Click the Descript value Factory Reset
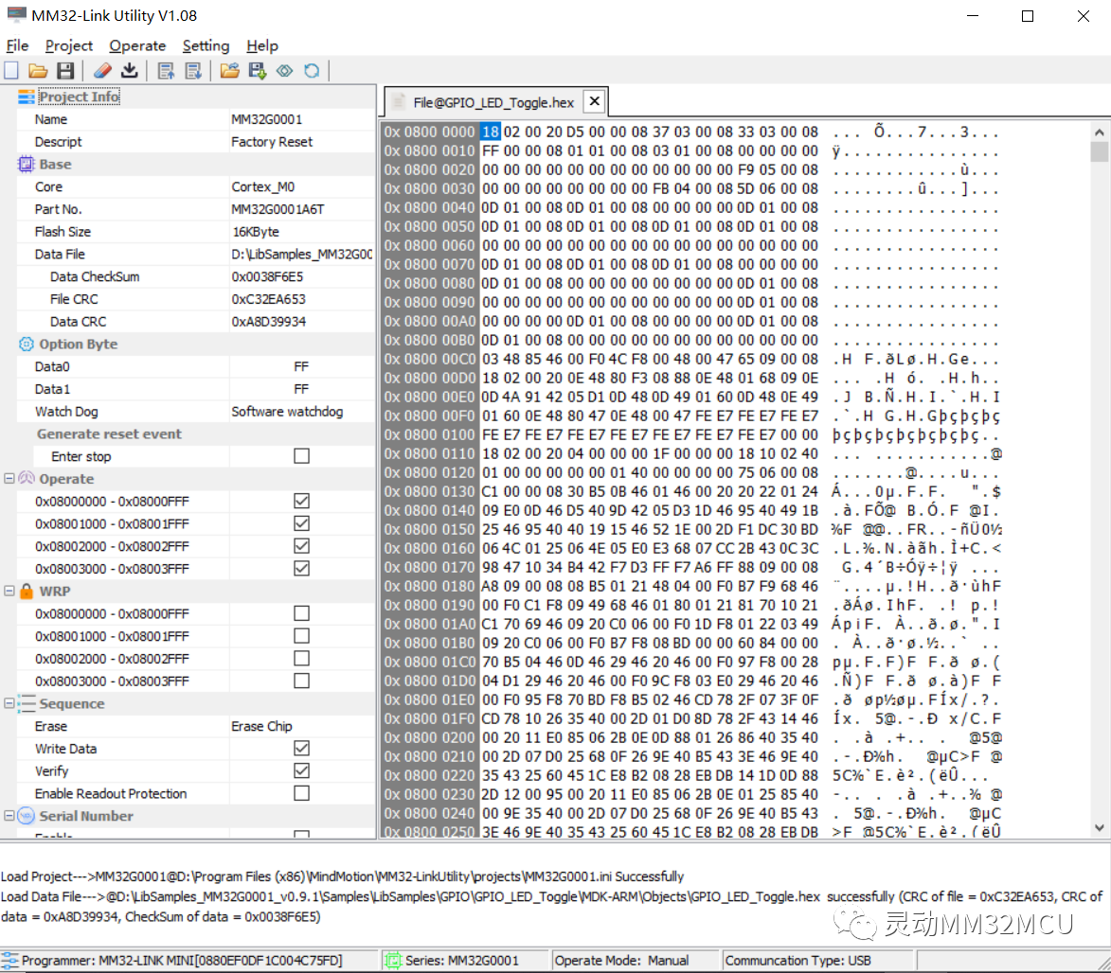1111x973 pixels. [302, 142]
